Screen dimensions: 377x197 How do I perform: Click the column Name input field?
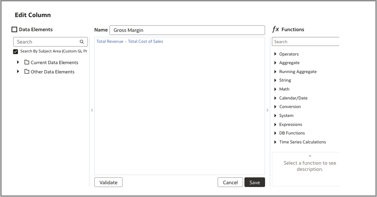pyautogui.click(x=187, y=30)
